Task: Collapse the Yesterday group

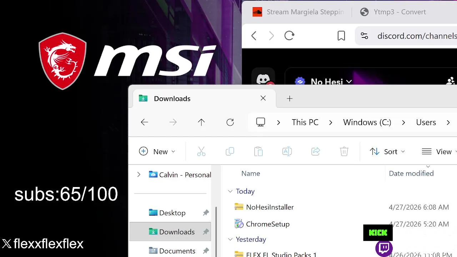Action: (230, 239)
